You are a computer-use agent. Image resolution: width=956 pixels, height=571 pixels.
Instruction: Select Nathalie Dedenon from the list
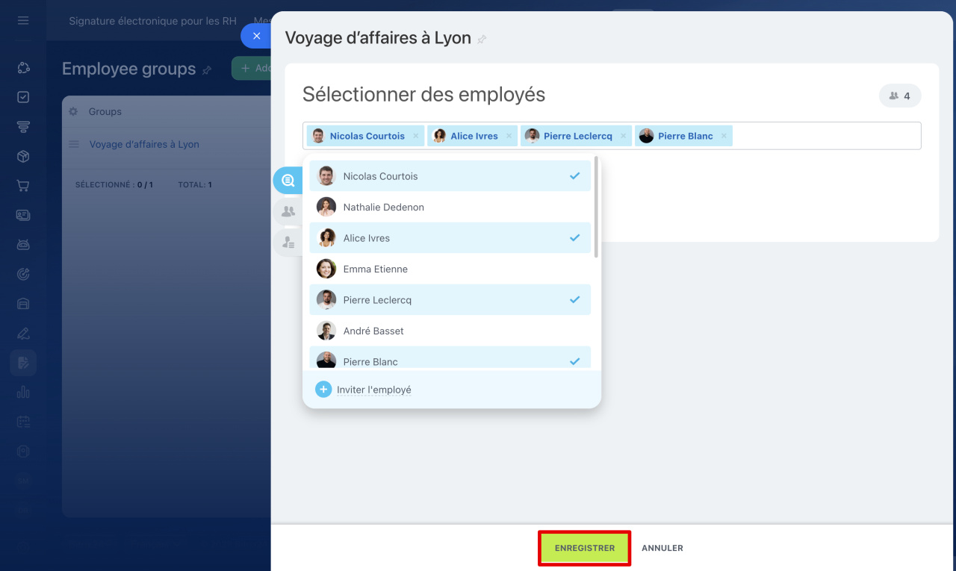click(x=450, y=207)
